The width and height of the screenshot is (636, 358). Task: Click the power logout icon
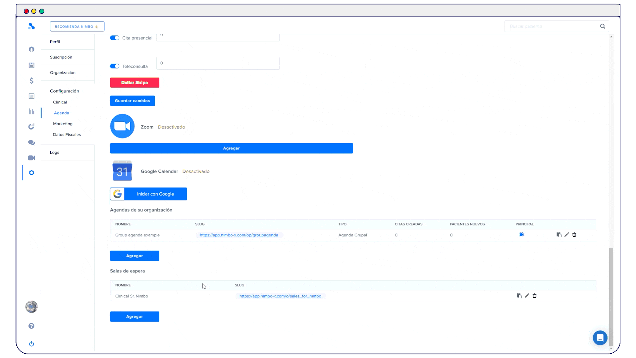pos(31,344)
